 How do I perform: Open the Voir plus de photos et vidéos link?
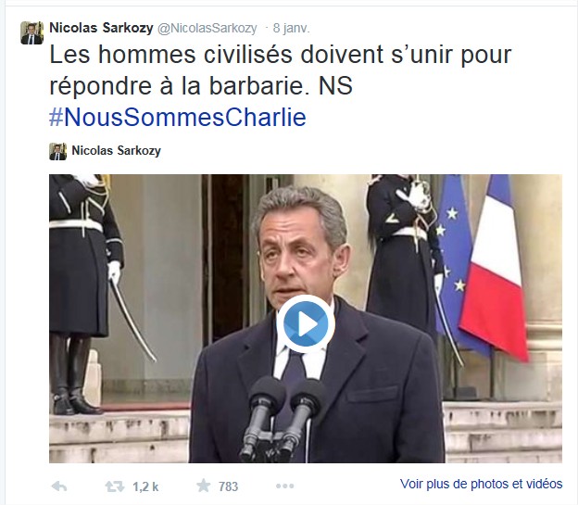[481, 484]
